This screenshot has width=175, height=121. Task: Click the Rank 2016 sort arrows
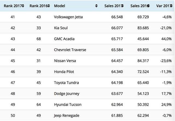[48, 6]
